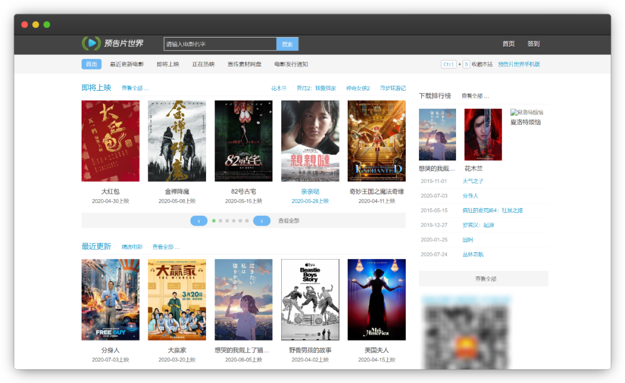Open the Mrs. America 美国夫人 poster
Viewport: 625px width, 383px height.
(x=377, y=300)
